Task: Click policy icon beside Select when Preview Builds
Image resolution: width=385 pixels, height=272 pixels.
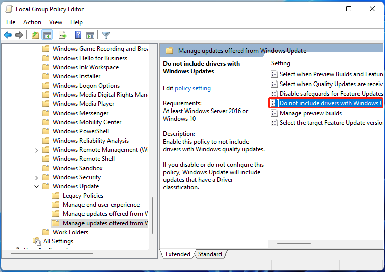Action: [274, 74]
